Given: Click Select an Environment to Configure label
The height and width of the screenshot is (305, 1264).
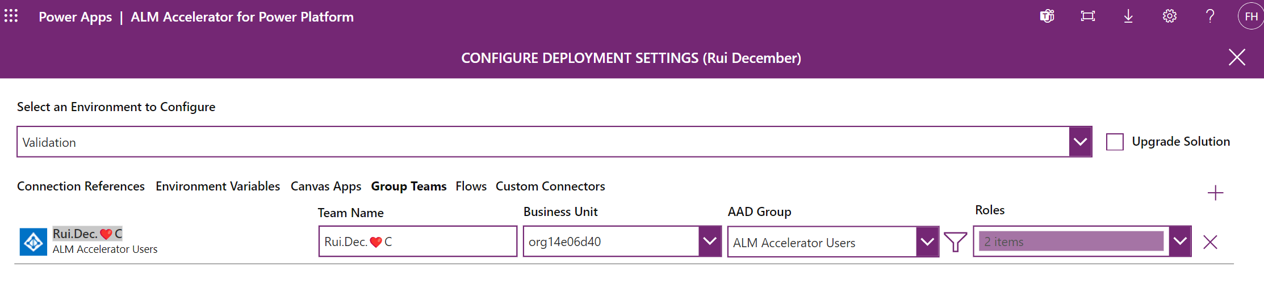Looking at the screenshot, I should pyautogui.click(x=116, y=107).
